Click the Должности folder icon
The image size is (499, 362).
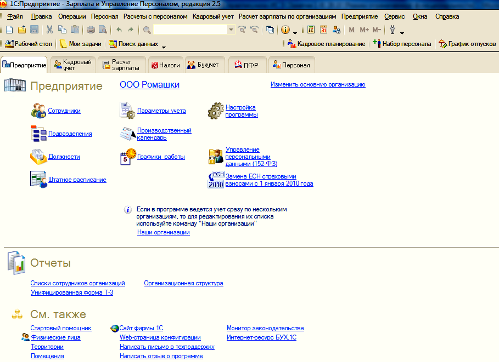pyautogui.click(x=38, y=157)
